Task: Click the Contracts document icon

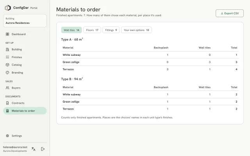Action: pos(7,103)
